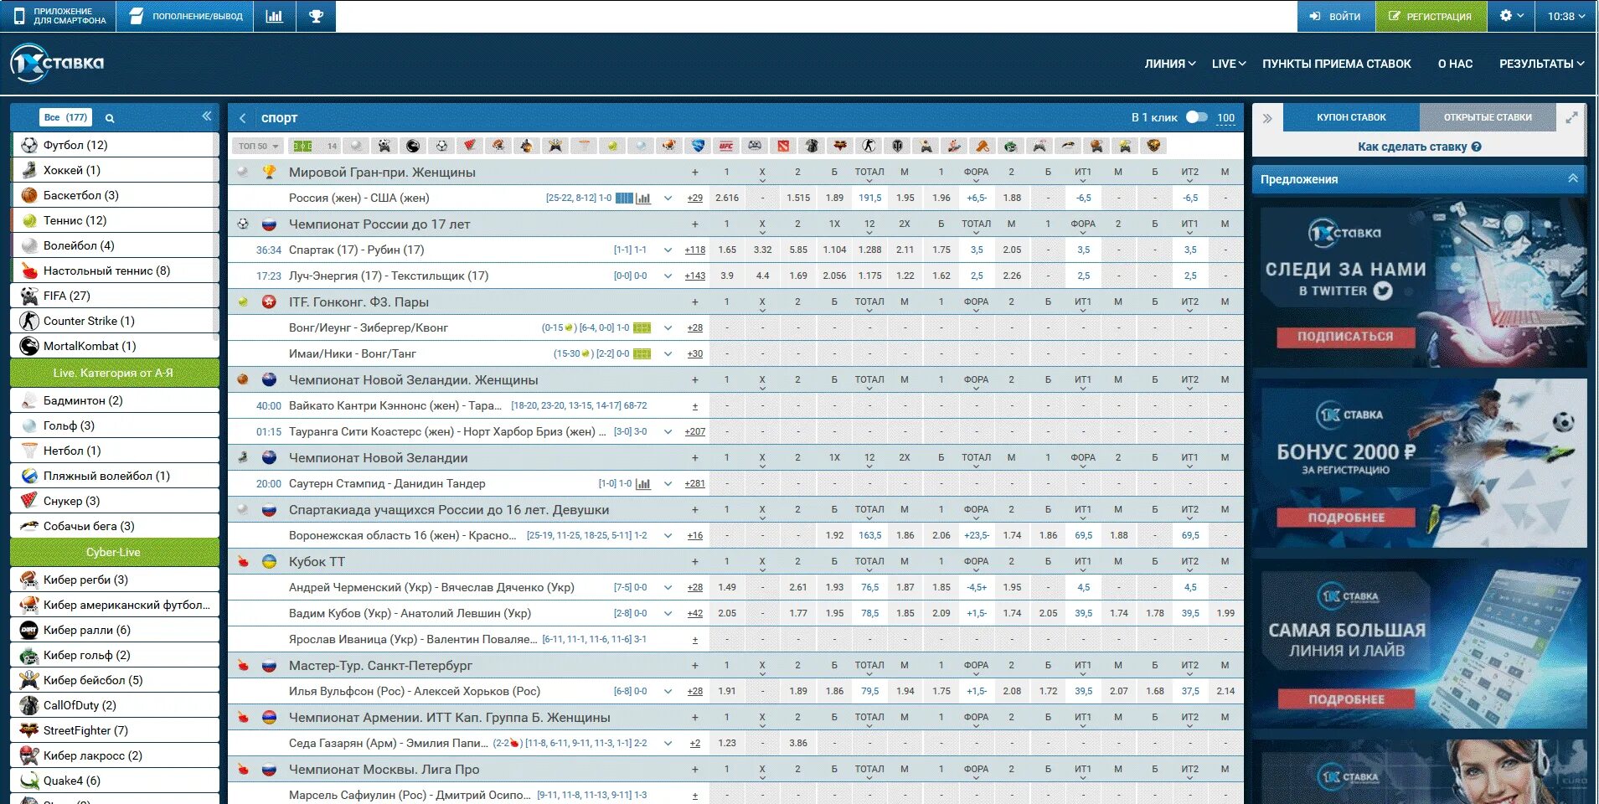
Task: Open stats chart for Россия - США match
Action: click(x=643, y=198)
